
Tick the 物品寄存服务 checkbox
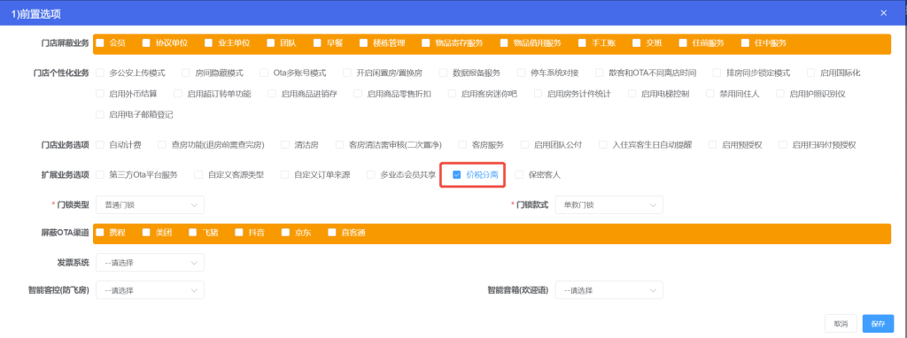tap(426, 42)
